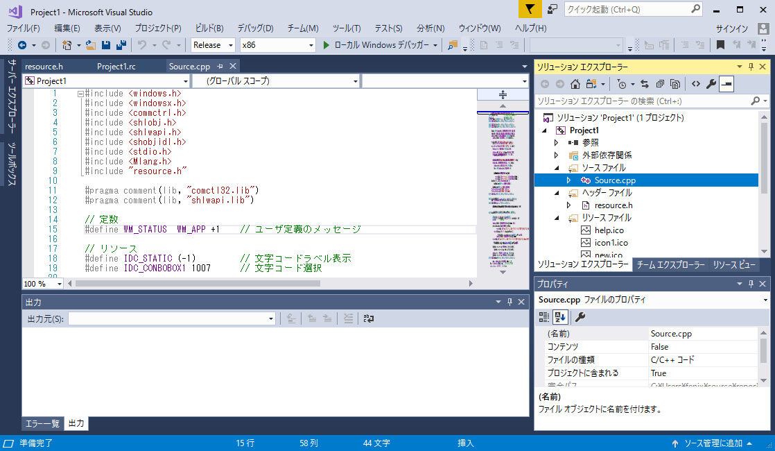Switch to the エラー一覧 tab
Screen dimensions: 775x451
[42, 423]
